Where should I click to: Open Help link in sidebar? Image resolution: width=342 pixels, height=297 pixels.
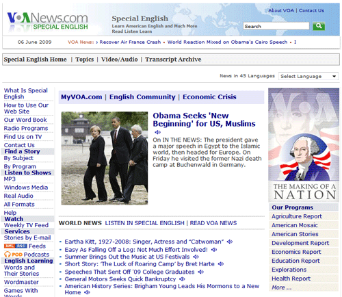tap(10, 213)
